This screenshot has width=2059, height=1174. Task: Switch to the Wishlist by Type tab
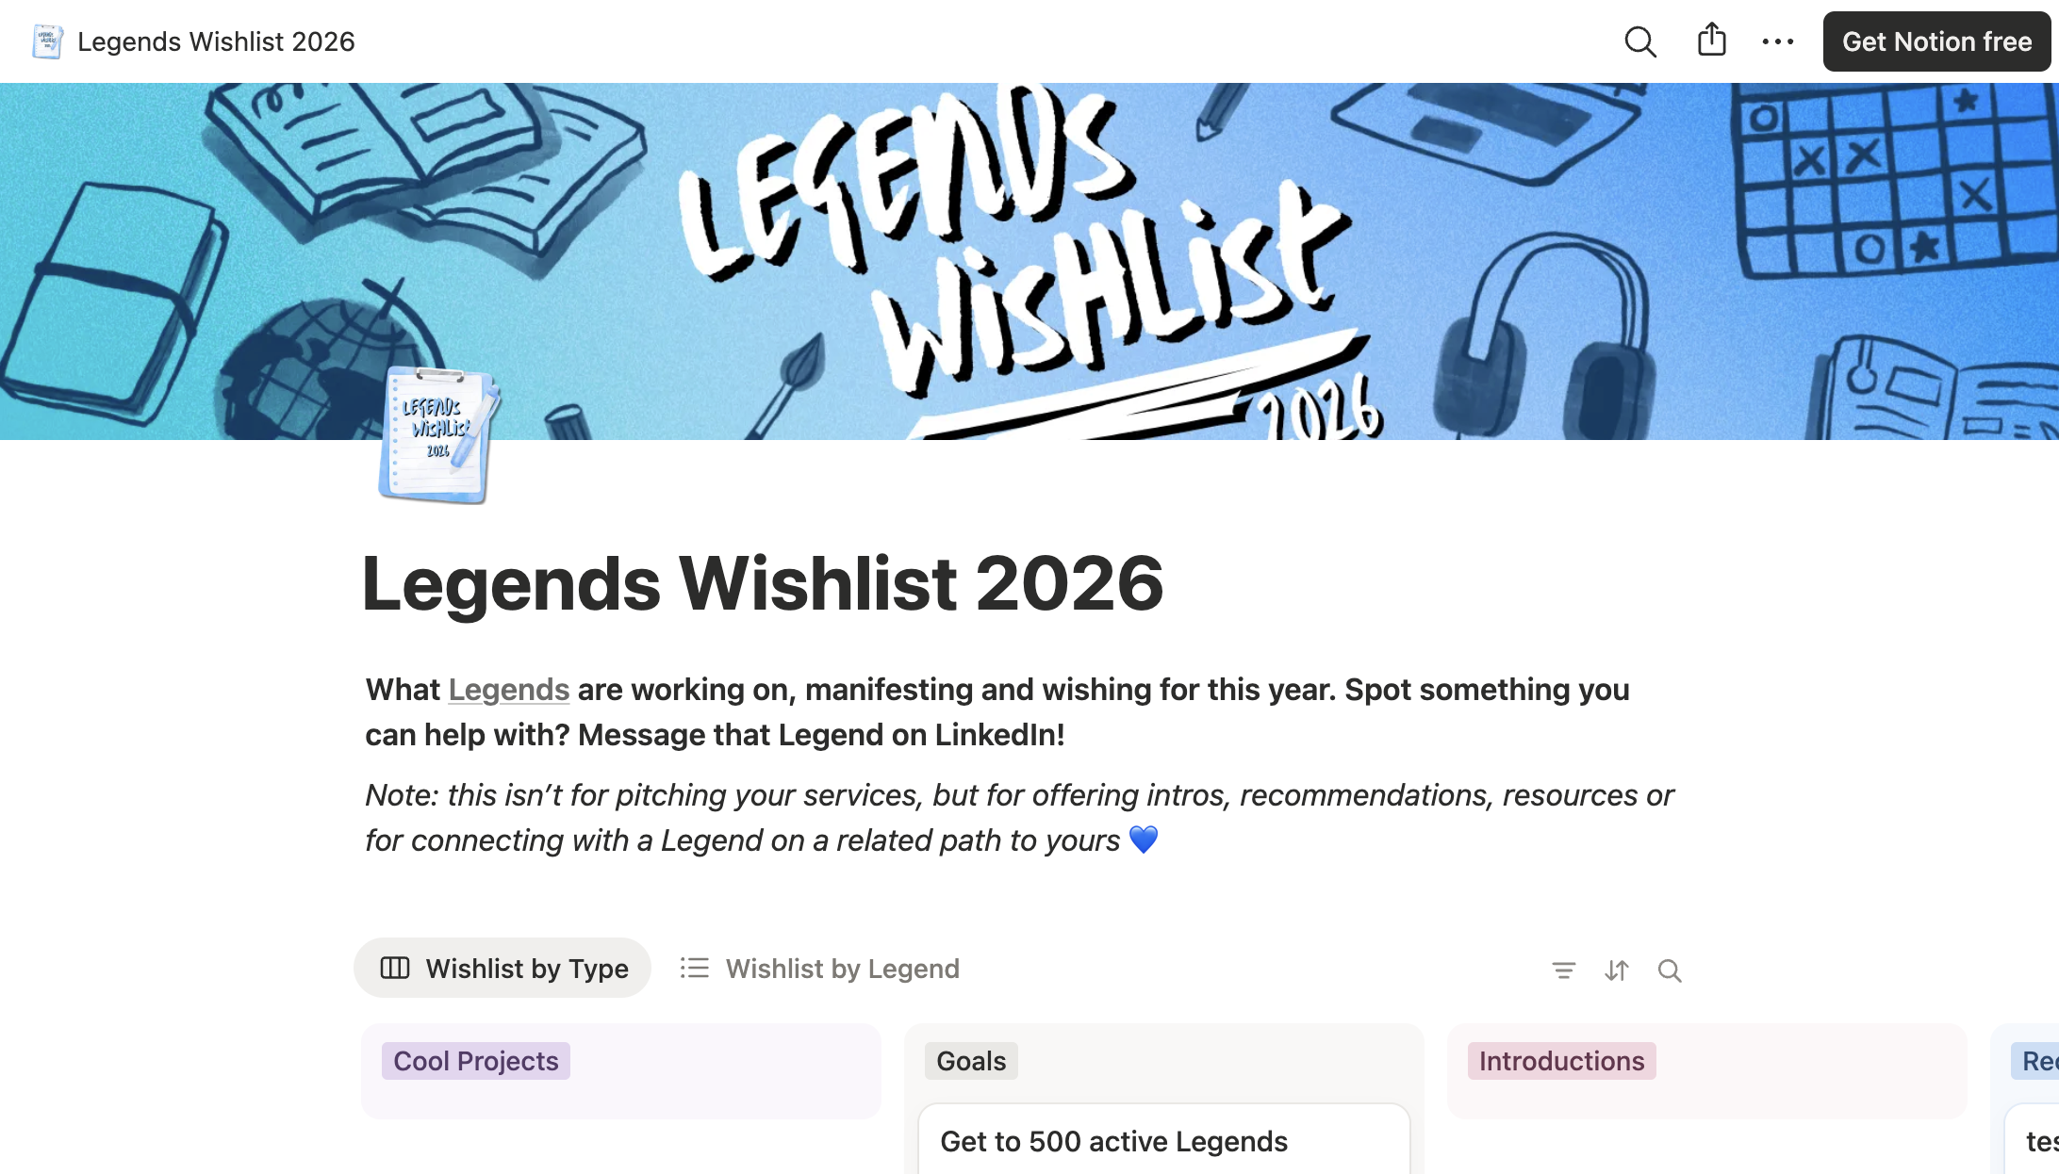502,968
